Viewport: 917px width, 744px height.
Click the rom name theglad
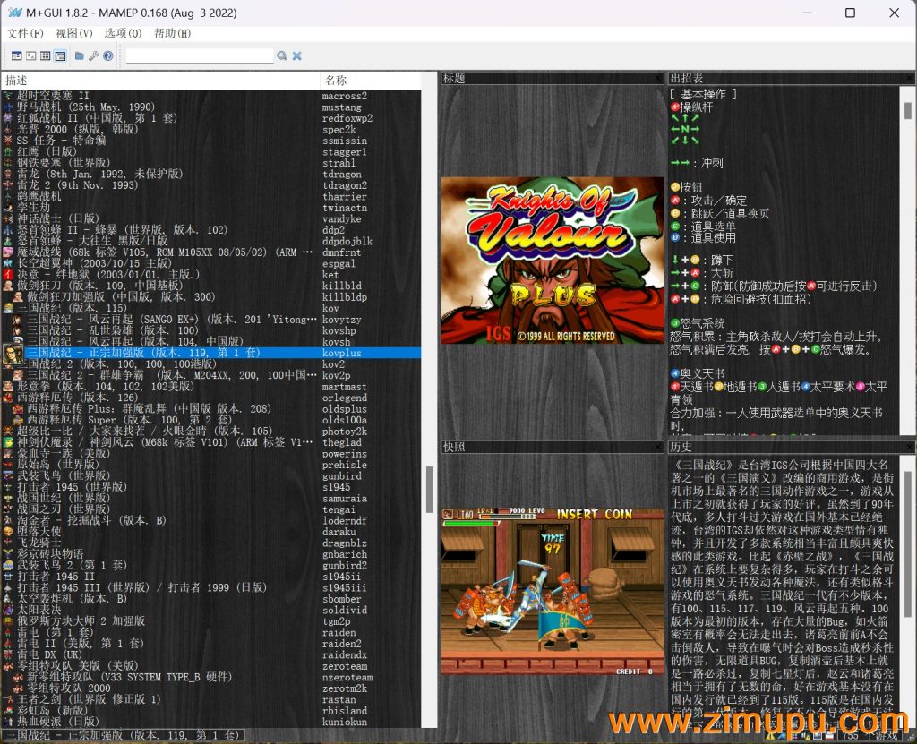(x=341, y=442)
